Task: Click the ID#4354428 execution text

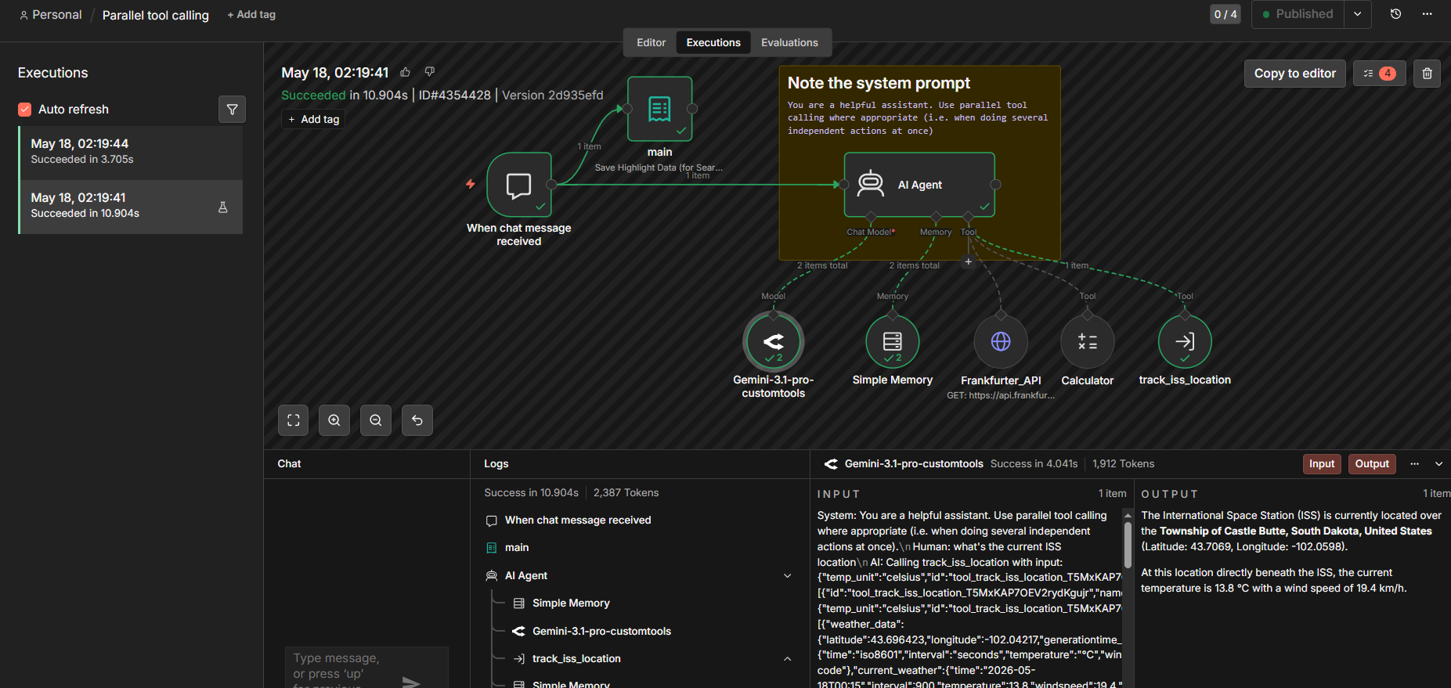Action: [455, 95]
